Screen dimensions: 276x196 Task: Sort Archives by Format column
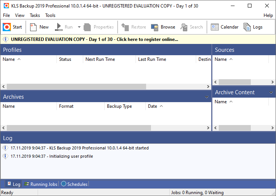[81, 106]
